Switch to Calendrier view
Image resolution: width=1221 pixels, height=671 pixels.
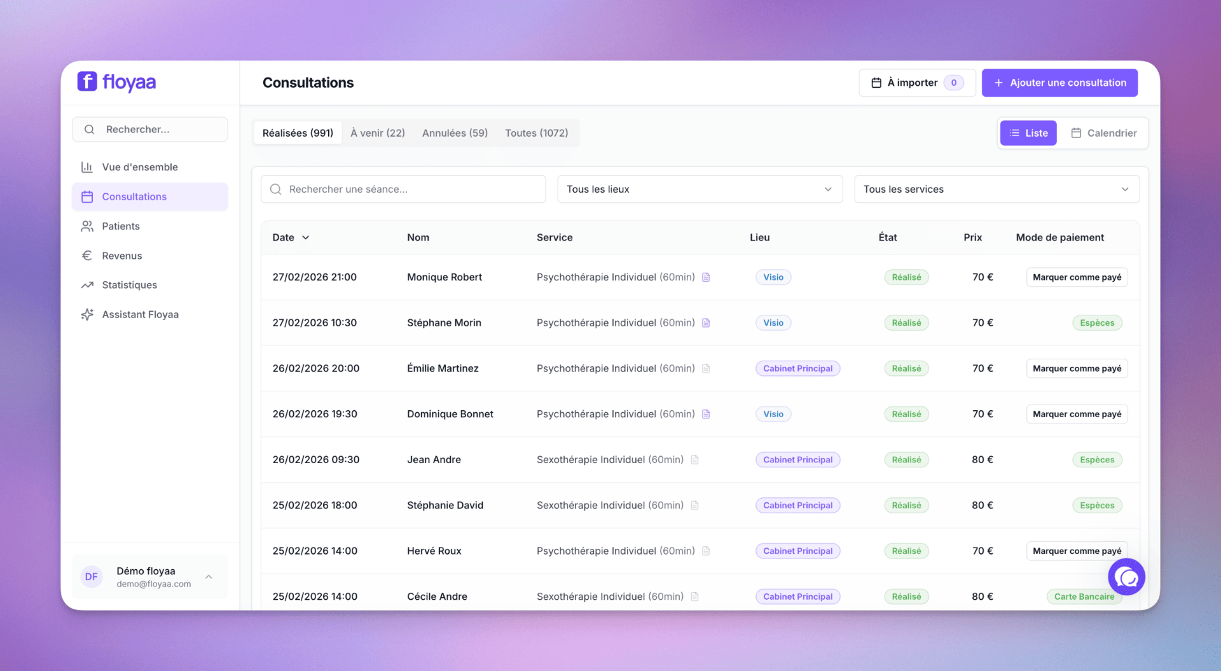(1103, 133)
